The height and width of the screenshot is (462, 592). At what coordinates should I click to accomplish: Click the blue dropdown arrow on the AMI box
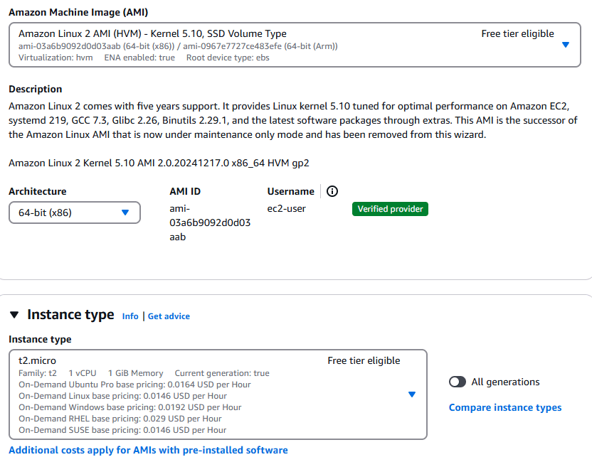click(566, 44)
